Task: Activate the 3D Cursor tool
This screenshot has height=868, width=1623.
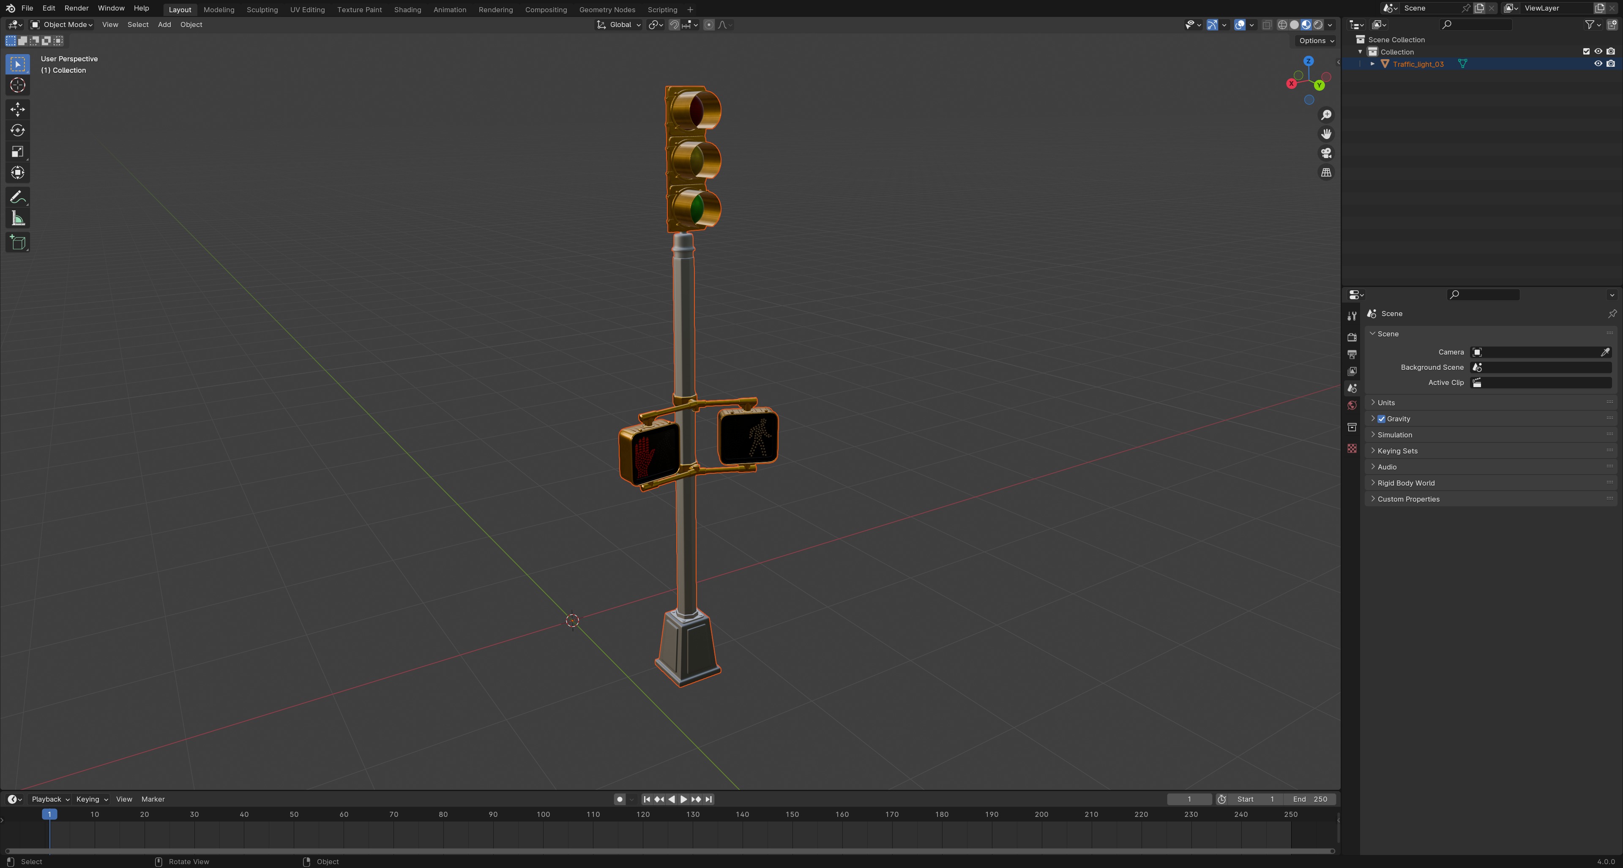Action: (18, 85)
